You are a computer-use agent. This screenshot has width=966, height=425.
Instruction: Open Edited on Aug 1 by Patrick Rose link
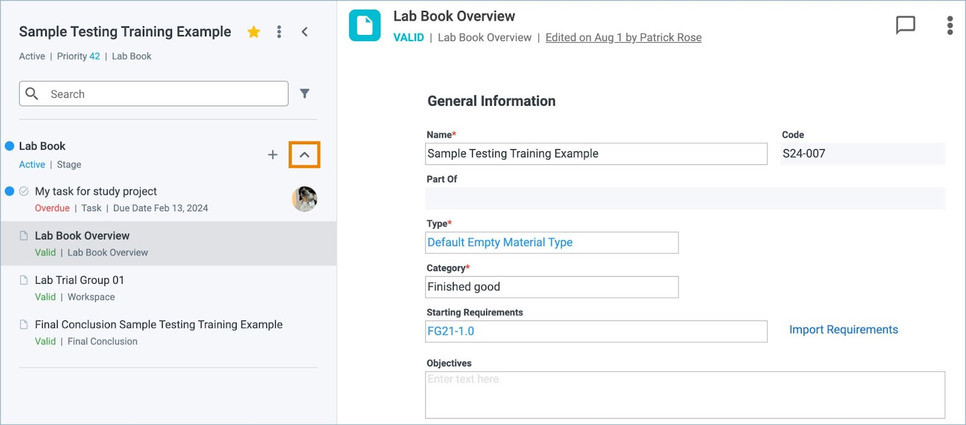623,37
